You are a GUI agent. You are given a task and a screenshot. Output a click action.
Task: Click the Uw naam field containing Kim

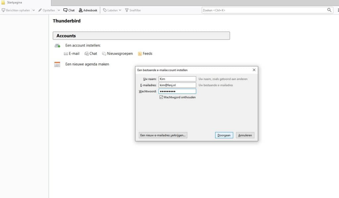click(177, 79)
